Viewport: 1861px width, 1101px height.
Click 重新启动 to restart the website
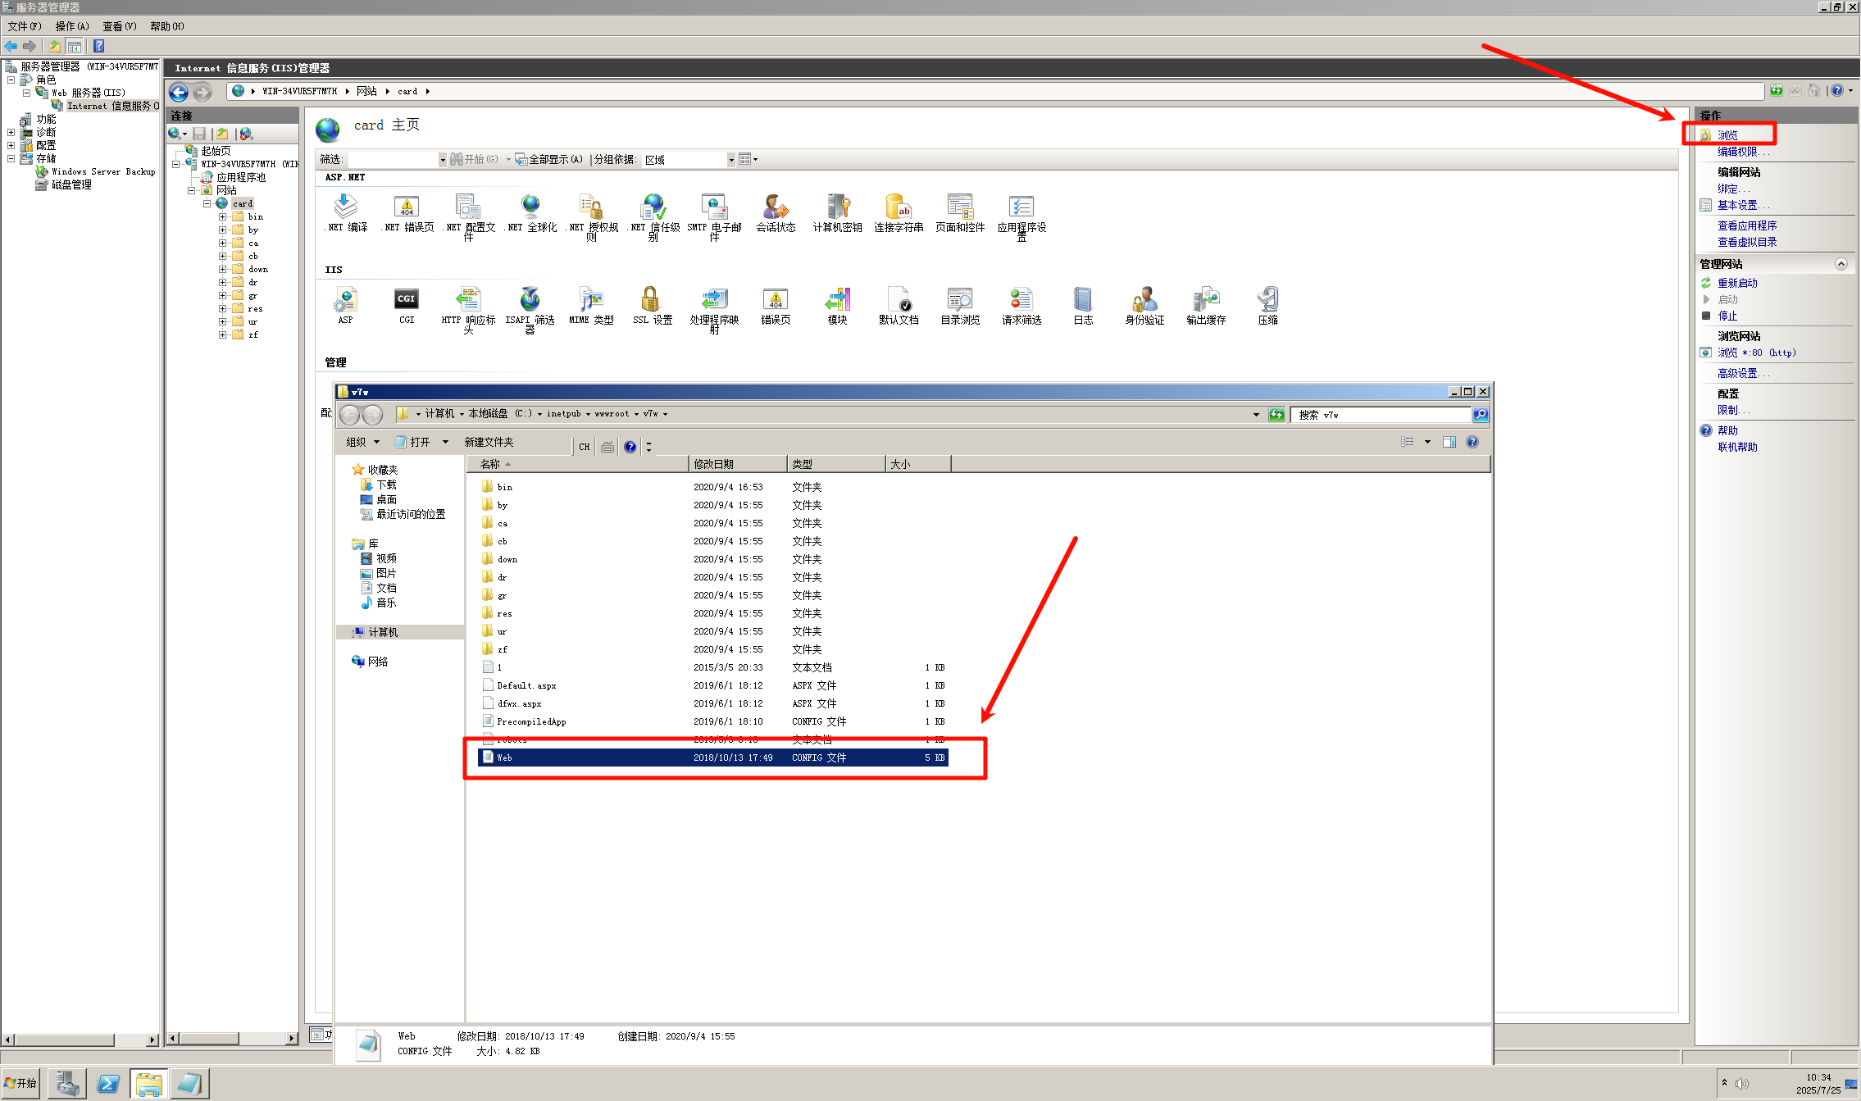click(1737, 283)
